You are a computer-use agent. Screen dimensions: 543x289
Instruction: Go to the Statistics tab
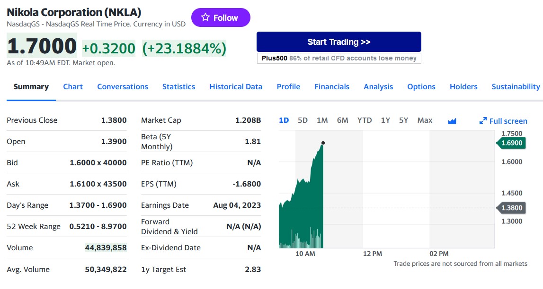[x=178, y=87]
